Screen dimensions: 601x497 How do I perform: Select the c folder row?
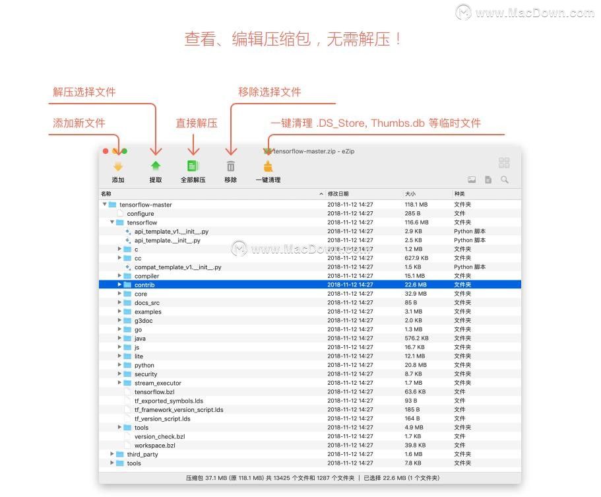tap(309, 249)
